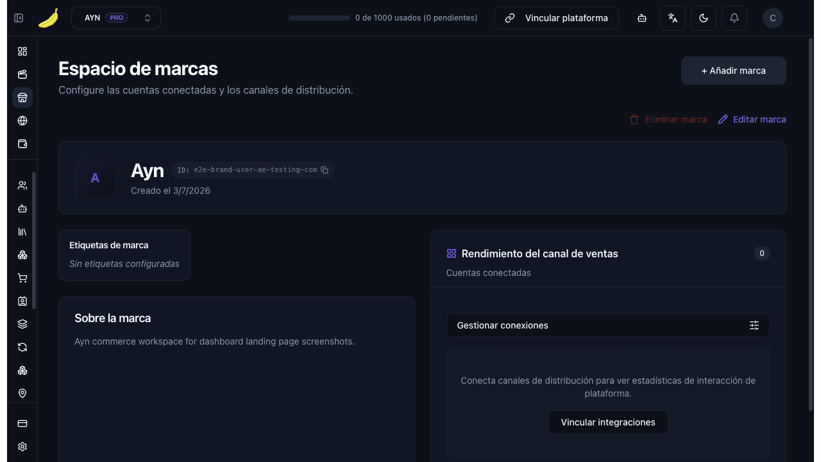
Task: Click the main page vertical scrollbar
Action: 811,225
